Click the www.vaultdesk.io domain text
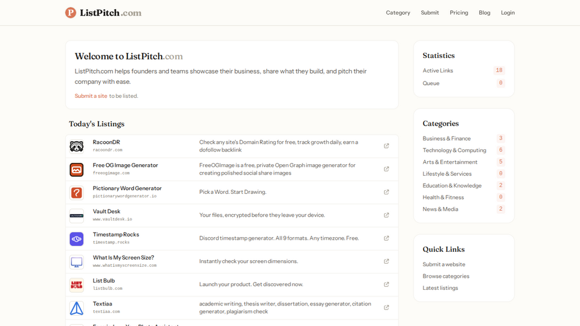Image resolution: width=580 pixels, height=326 pixels. point(112,219)
